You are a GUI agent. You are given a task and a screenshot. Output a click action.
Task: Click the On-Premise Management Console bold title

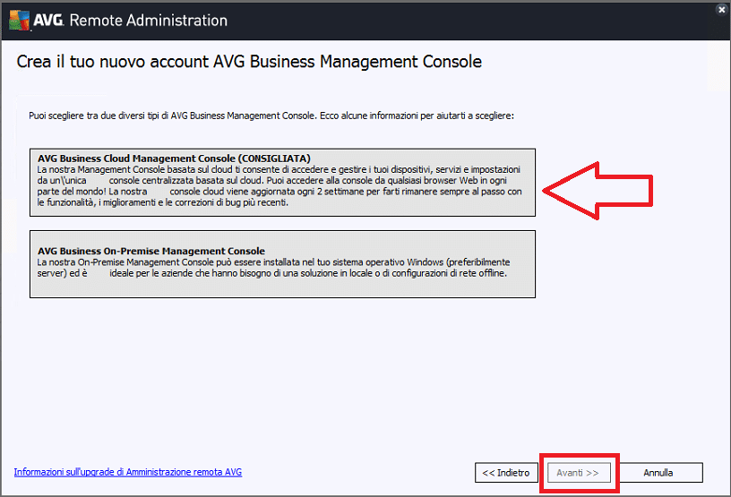tap(151, 251)
